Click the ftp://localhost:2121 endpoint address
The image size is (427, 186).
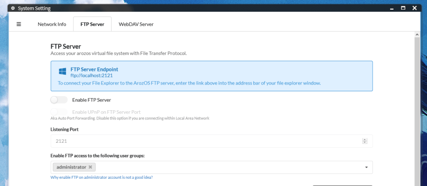pyautogui.click(x=92, y=76)
